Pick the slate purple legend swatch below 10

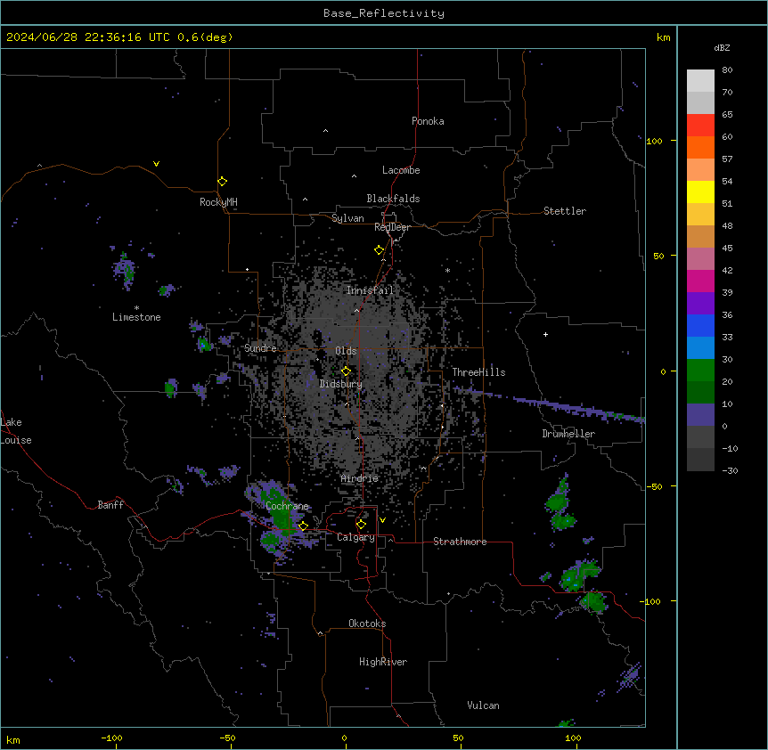tap(700, 415)
